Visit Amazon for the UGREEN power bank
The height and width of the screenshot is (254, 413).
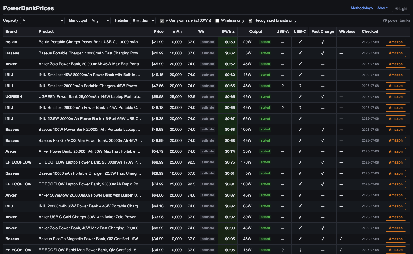tap(396, 97)
